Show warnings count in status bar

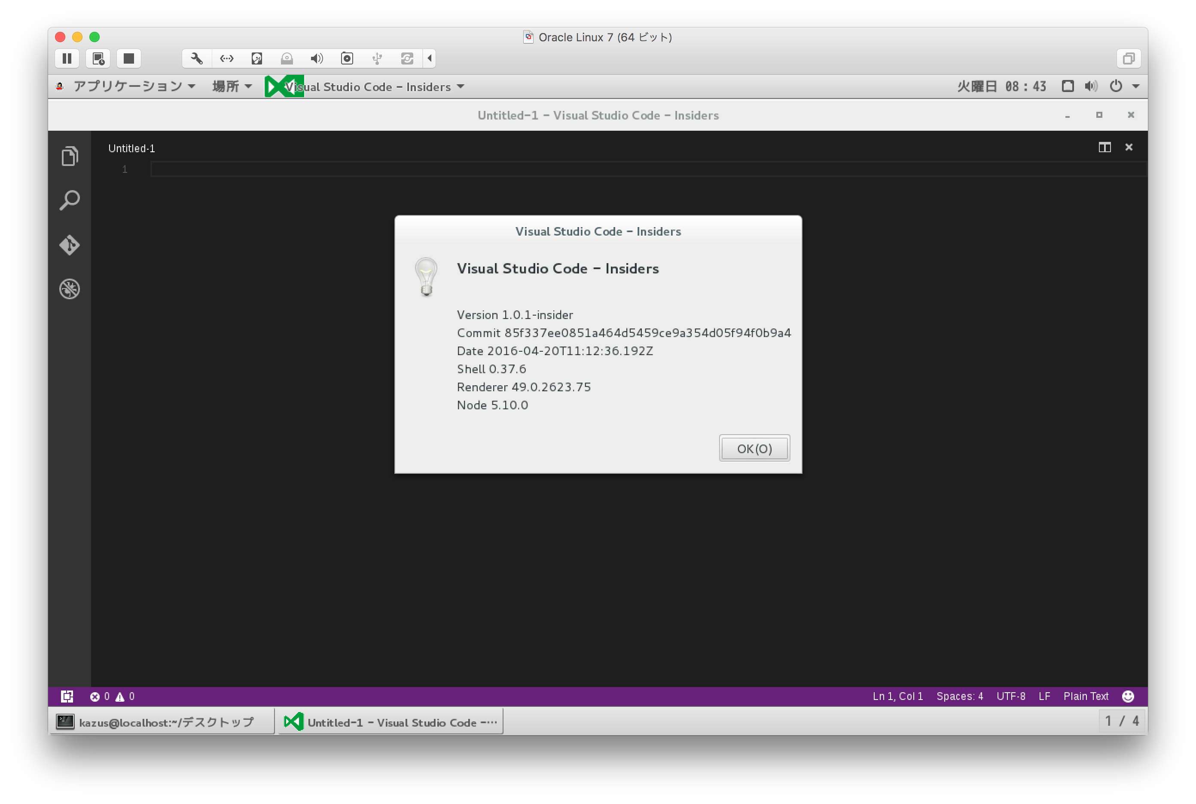click(x=125, y=697)
